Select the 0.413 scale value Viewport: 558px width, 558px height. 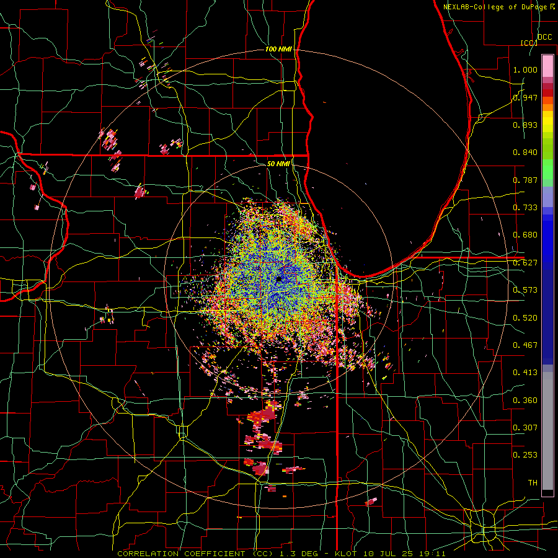[525, 373]
